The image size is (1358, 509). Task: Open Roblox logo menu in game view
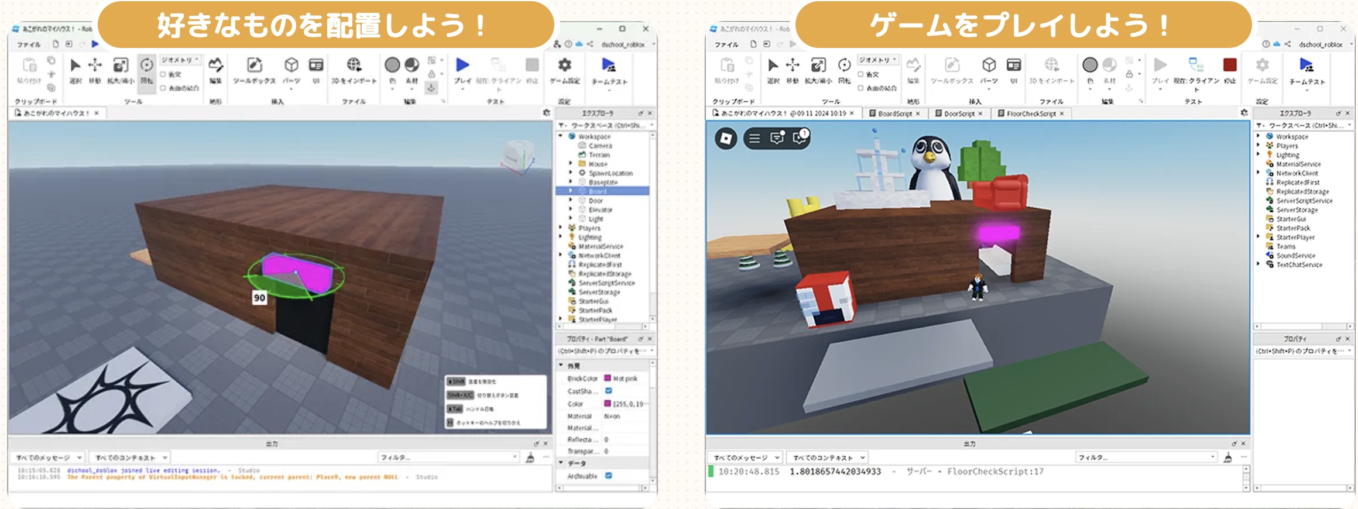726,138
